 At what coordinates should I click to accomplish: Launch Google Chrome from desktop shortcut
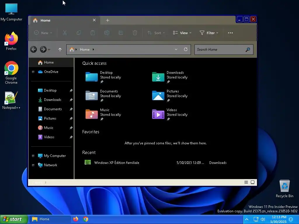click(11, 73)
